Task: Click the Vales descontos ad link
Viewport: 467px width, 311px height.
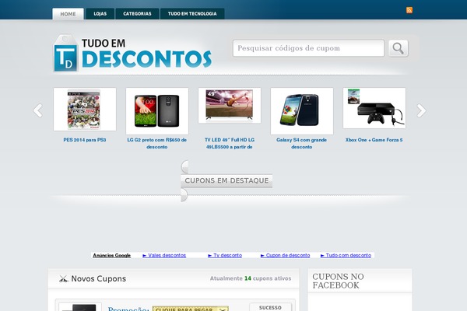Action: pyautogui.click(x=164, y=255)
